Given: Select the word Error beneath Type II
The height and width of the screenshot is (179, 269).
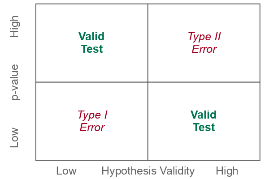Looking at the screenshot, I should (x=204, y=49).
